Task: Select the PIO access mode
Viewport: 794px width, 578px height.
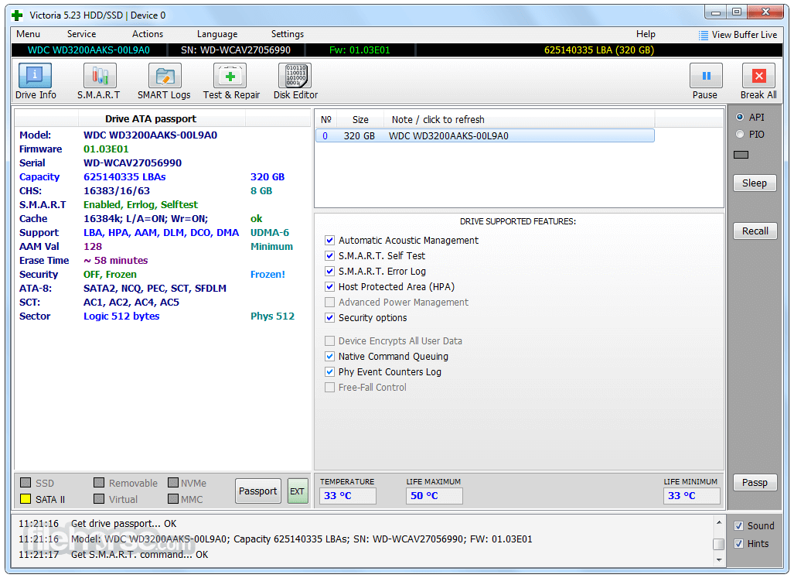Action: point(740,134)
